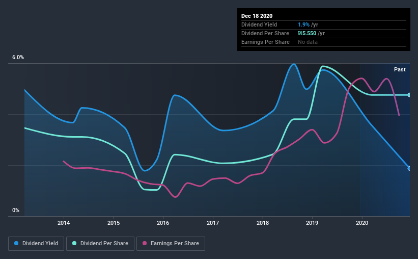
Task: Click the Dividend Per Share endpoint marker
Action: point(409,95)
